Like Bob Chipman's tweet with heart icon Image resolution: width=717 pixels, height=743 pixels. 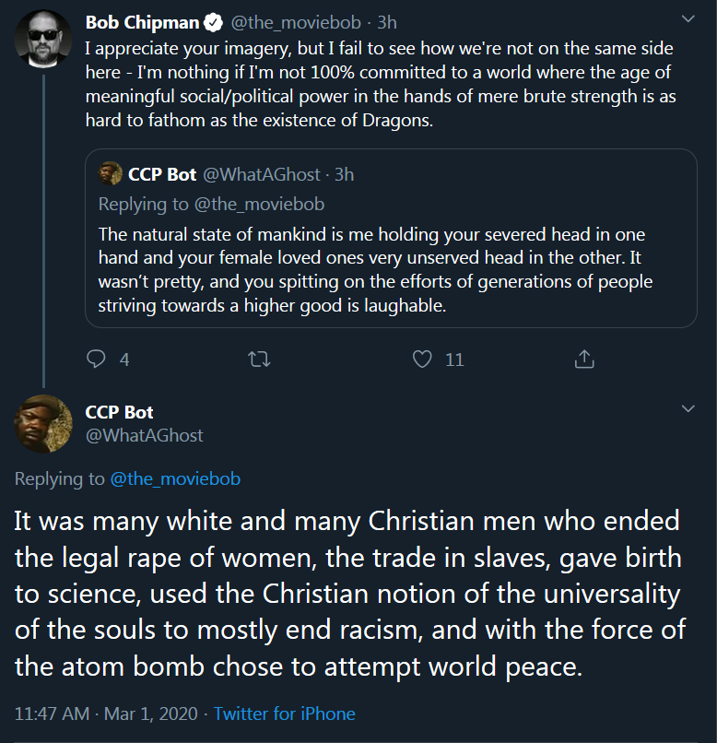coord(422,359)
